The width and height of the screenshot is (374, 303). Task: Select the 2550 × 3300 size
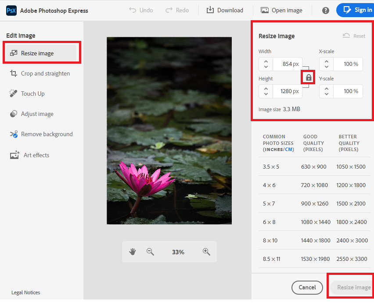click(x=352, y=259)
